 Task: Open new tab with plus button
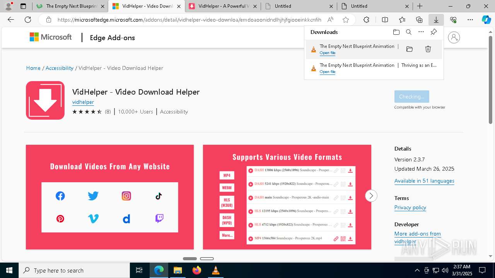420,6
